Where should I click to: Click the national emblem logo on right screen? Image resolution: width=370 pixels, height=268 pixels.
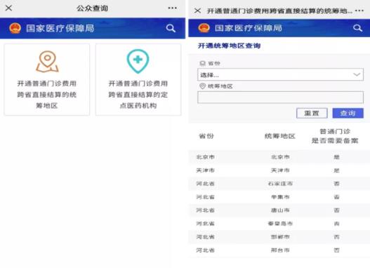(x=204, y=28)
